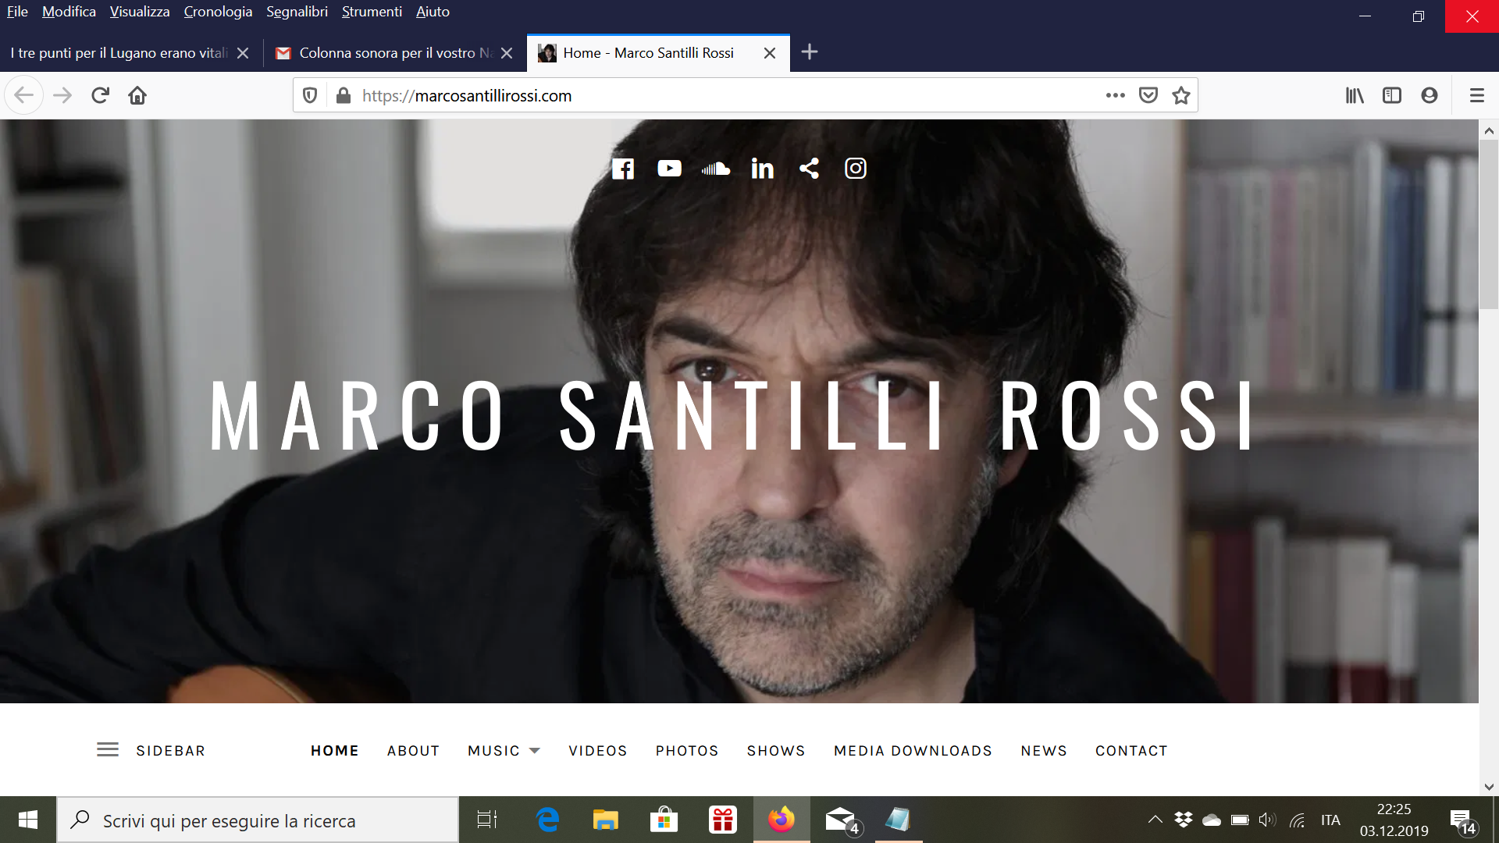This screenshot has width=1499, height=843.
Task: Open Wi-Fi network tray icon
Action: (1297, 820)
